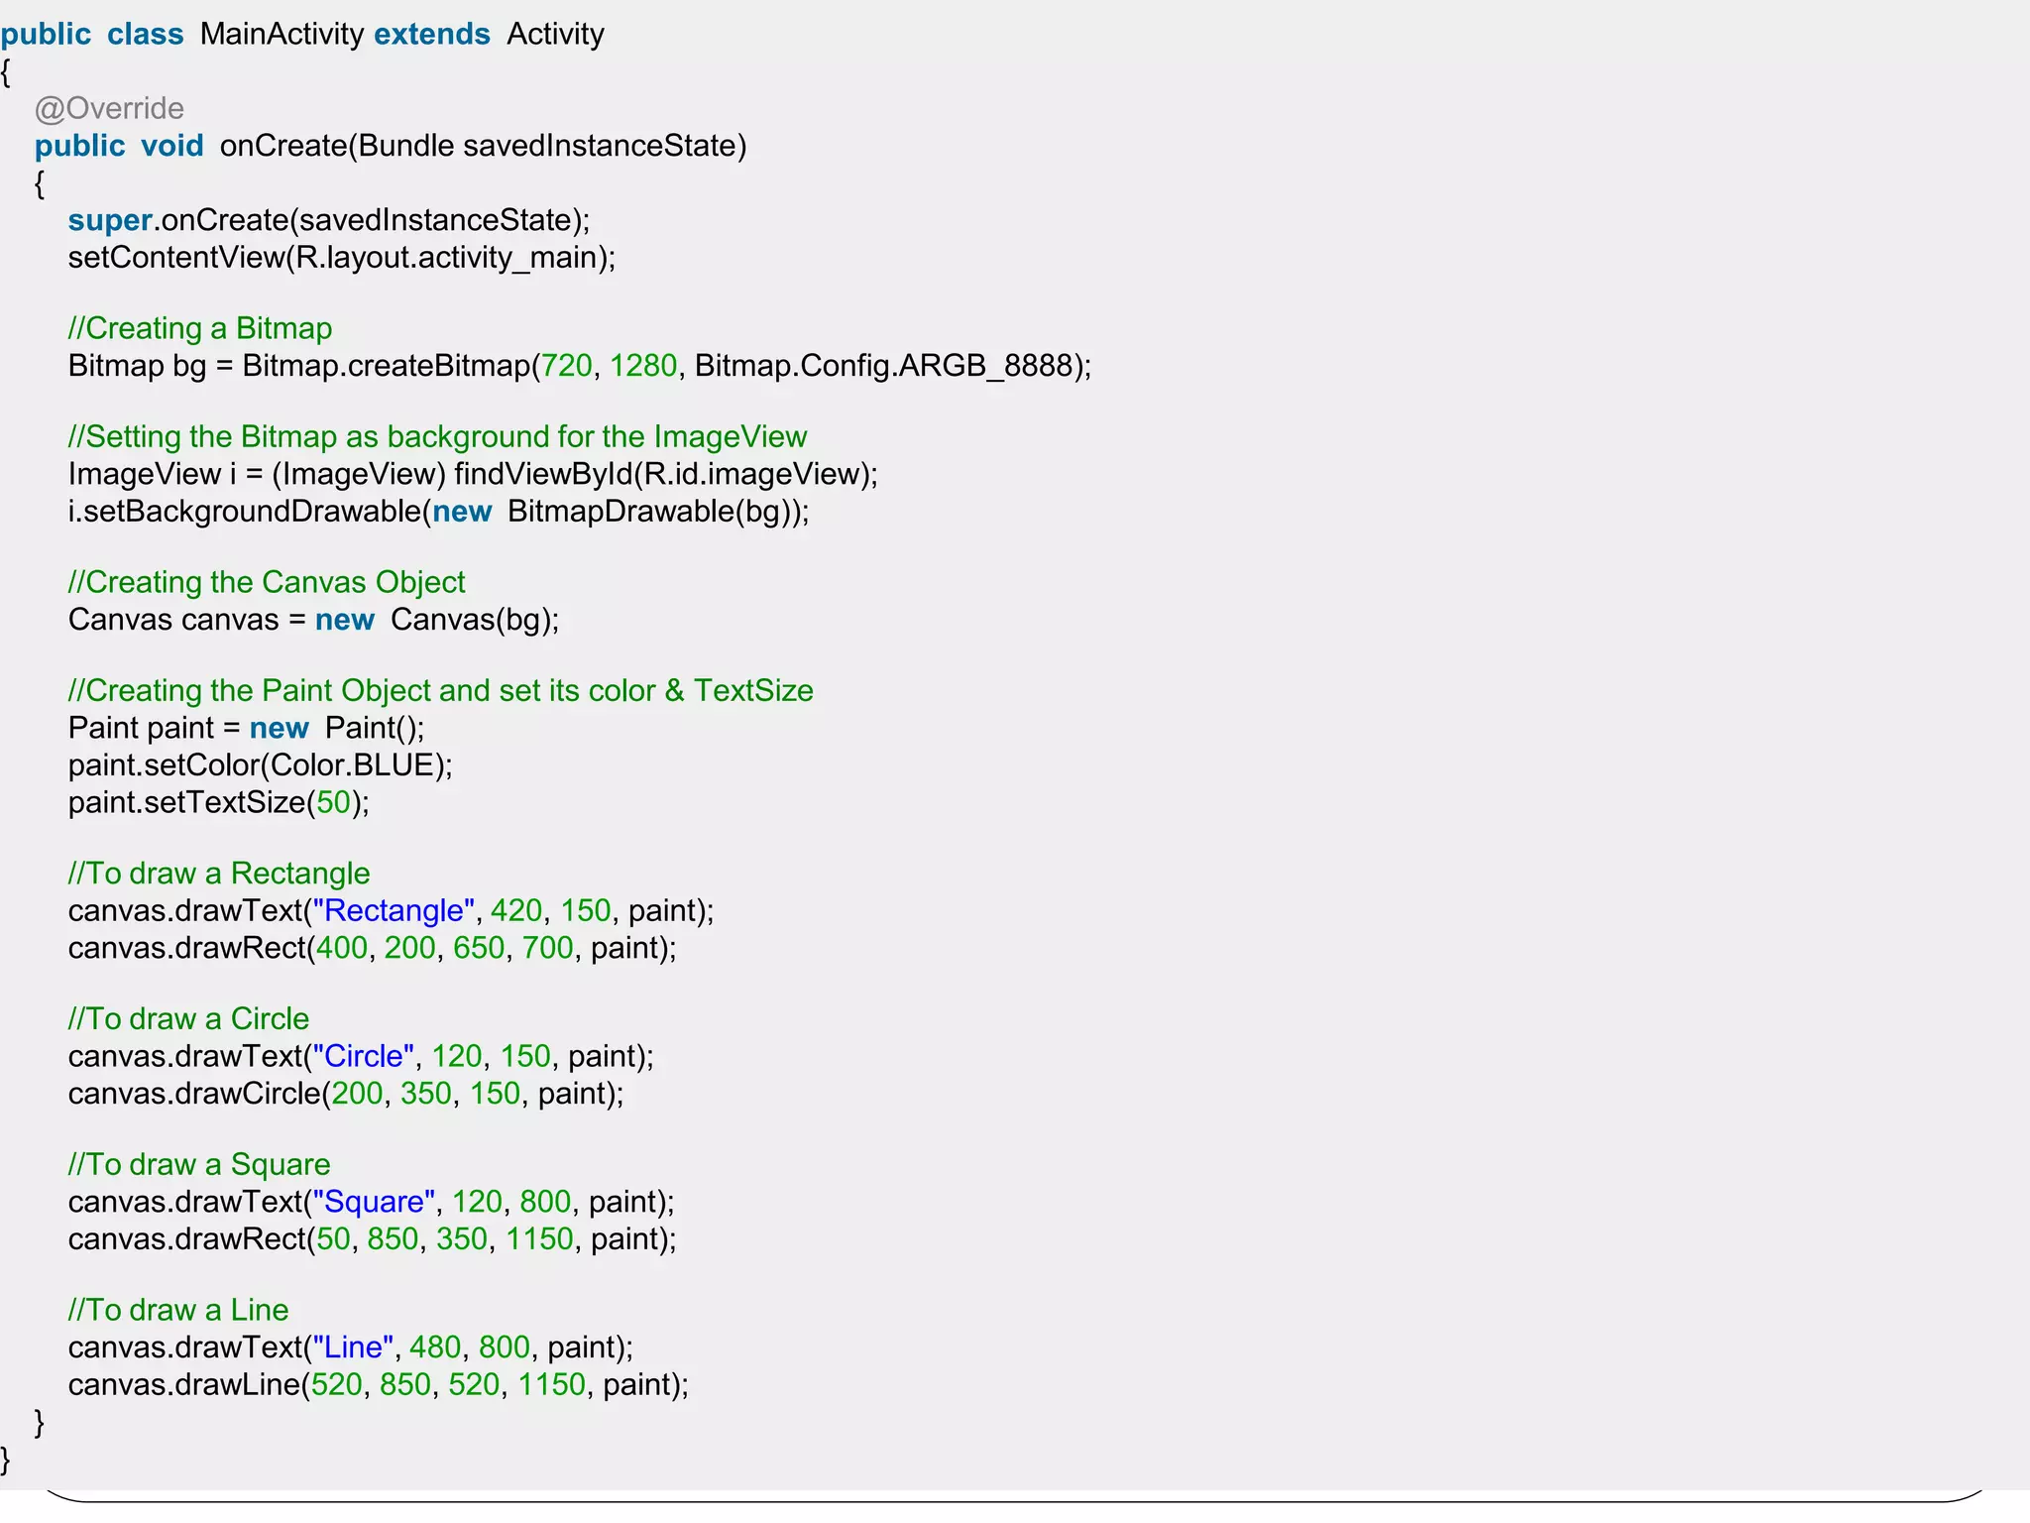2030x1523 pixels.
Task: Click the canvas.drawLine line
Action: [378, 1384]
